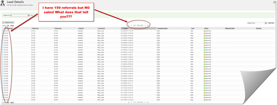Click created date 01/11/2014 14:44:20
The height and width of the screenshot is (105, 277).
[127, 100]
